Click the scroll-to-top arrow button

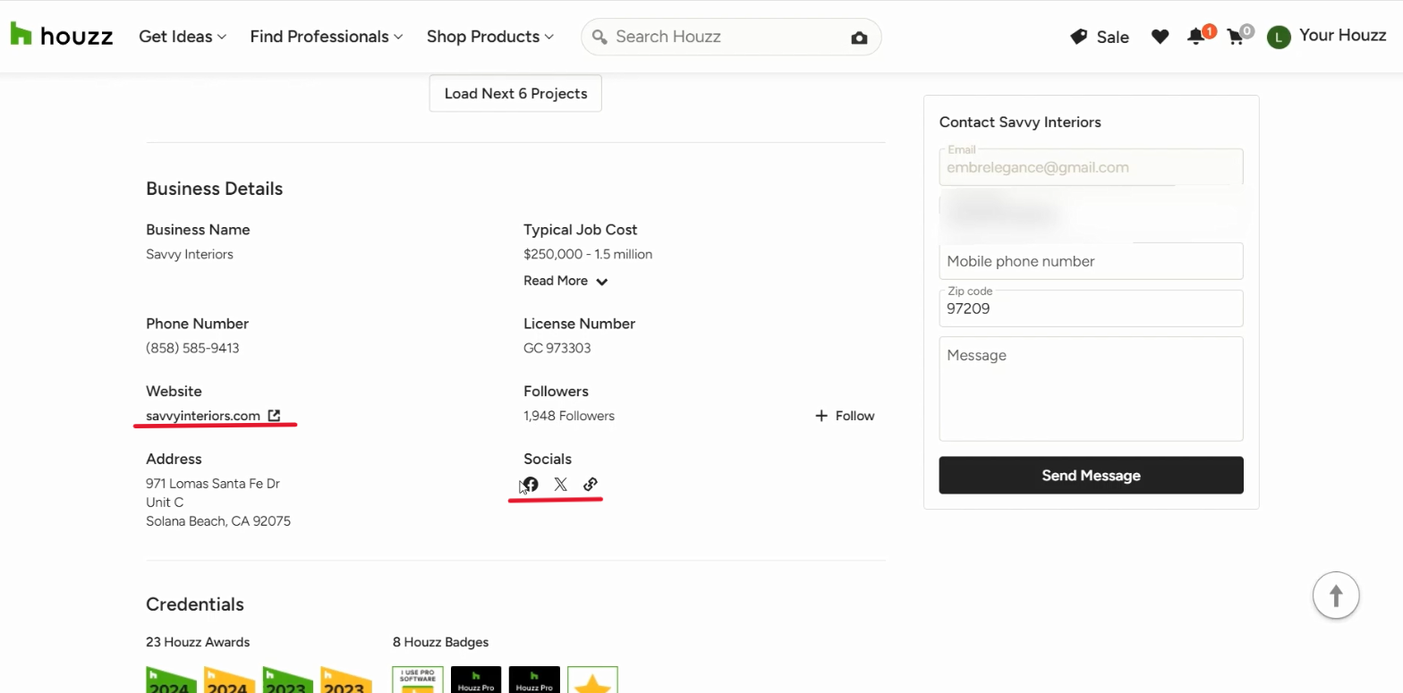click(1336, 595)
